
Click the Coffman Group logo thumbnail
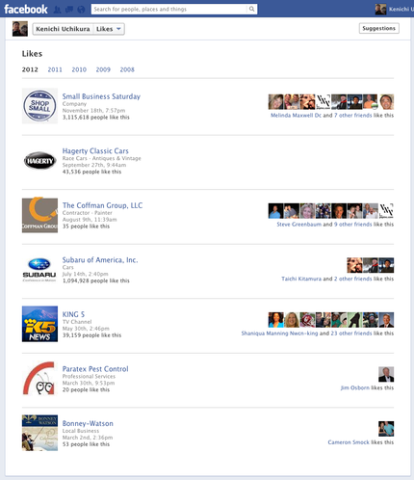click(39, 215)
